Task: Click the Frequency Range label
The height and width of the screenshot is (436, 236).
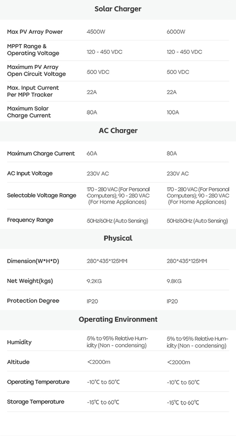Action: [x=30, y=220]
